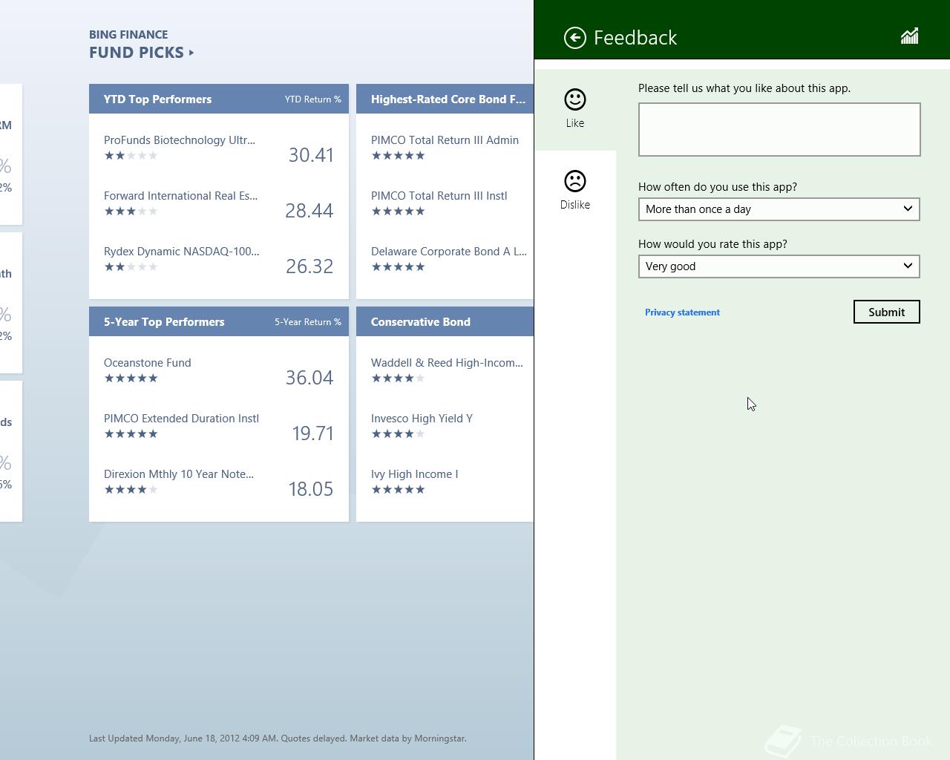The width and height of the screenshot is (950, 760).
Task: Click the Finance chart app icon
Action: point(909,36)
